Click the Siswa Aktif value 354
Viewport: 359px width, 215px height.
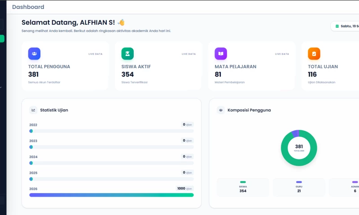pyautogui.click(x=127, y=74)
